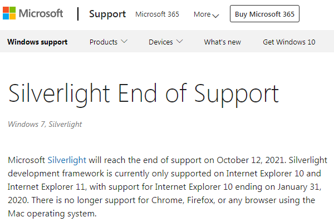The height and width of the screenshot is (222, 334).
Task: Open the What's new tab
Action: click(x=222, y=42)
